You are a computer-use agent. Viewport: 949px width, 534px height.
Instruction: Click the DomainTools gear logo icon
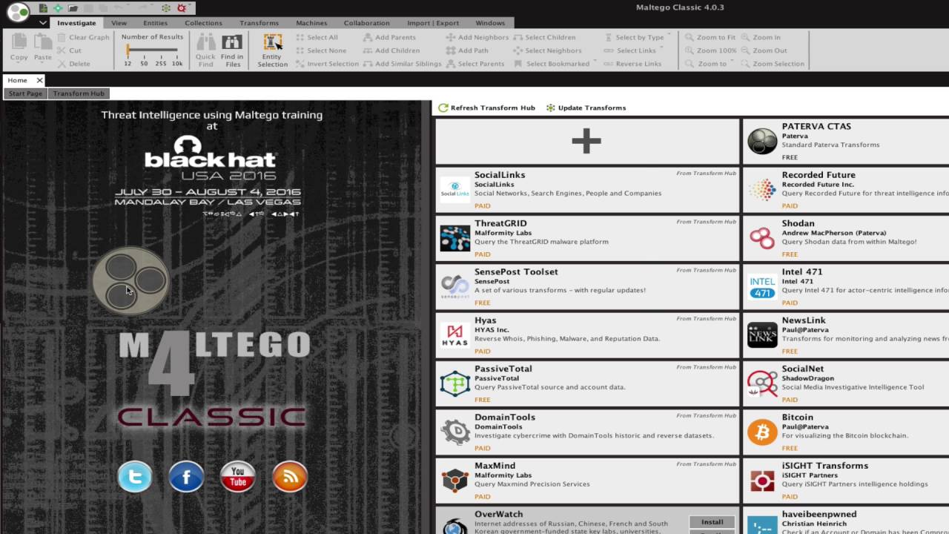pyautogui.click(x=454, y=432)
